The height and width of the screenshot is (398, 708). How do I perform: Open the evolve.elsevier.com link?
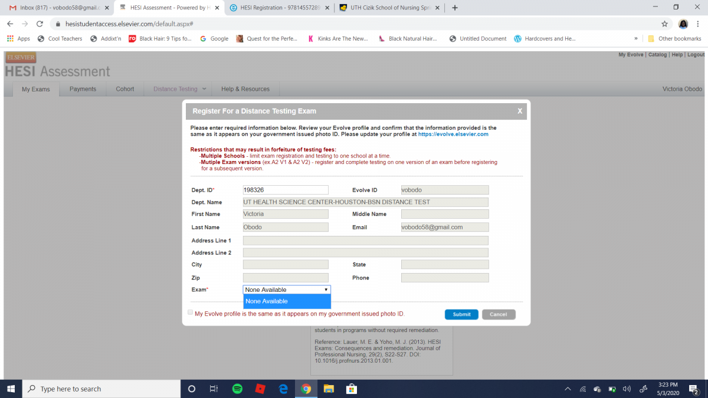click(x=453, y=134)
